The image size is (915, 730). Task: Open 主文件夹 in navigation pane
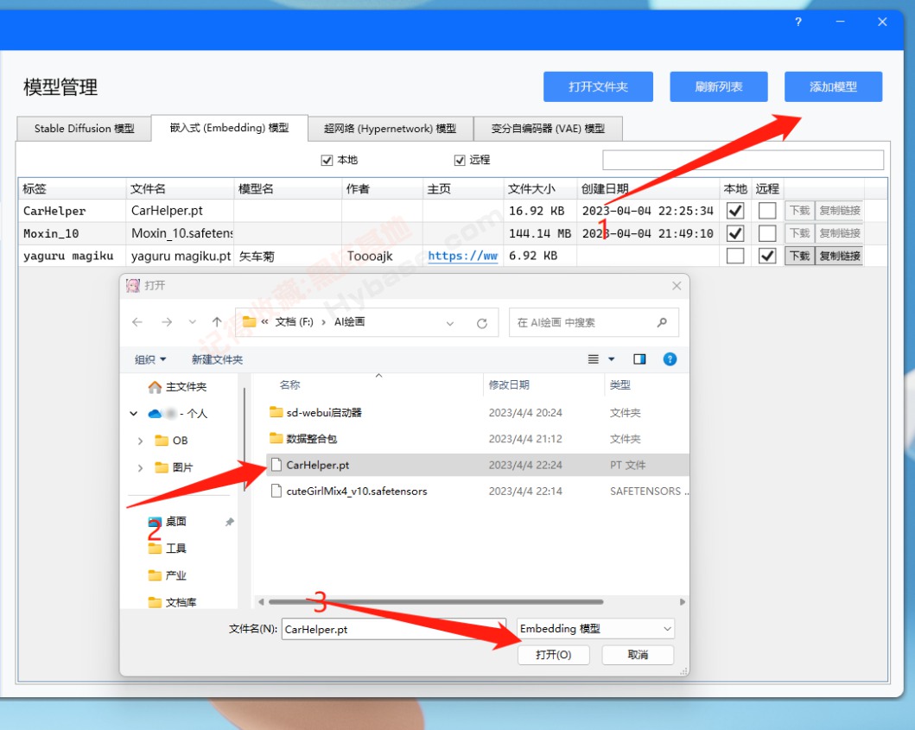click(x=178, y=386)
